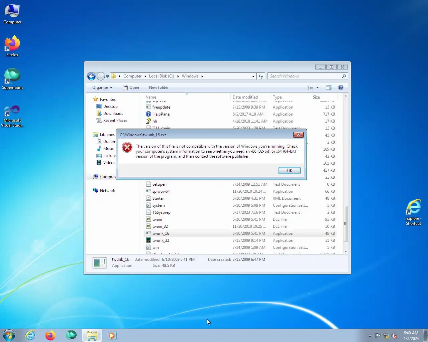Image resolution: width=428 pixels, height=342 pixels.
Task: Open the Computer desktop icon
Action: pos(12,14)
